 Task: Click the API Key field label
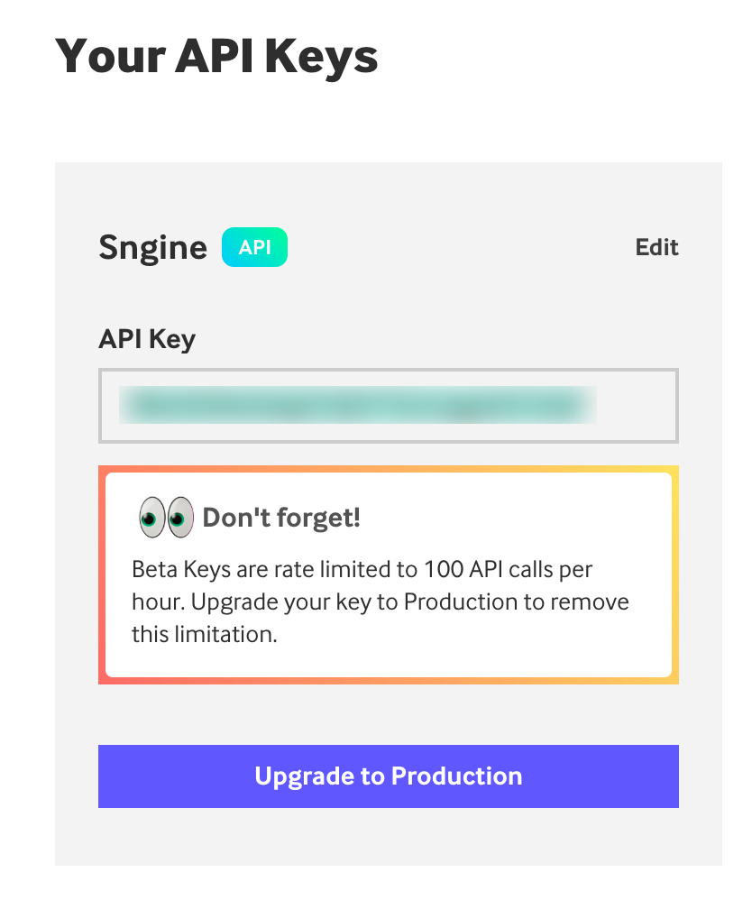coord(147,339)
